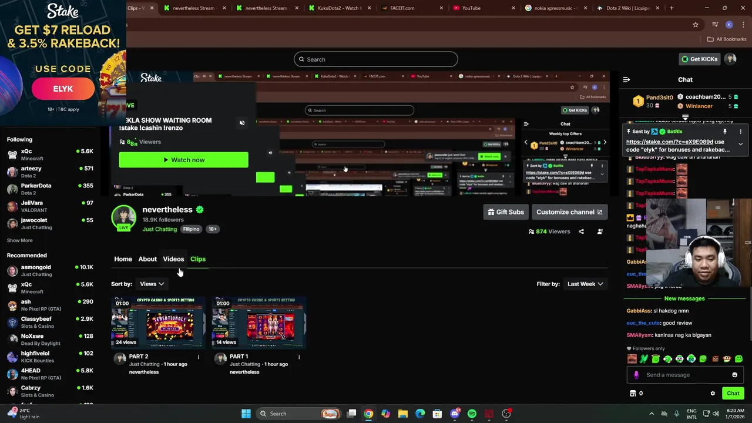The width and height of the screenshot is (752, 423).
Task: Click the Get KICKs button
Action: click(699, 59)
